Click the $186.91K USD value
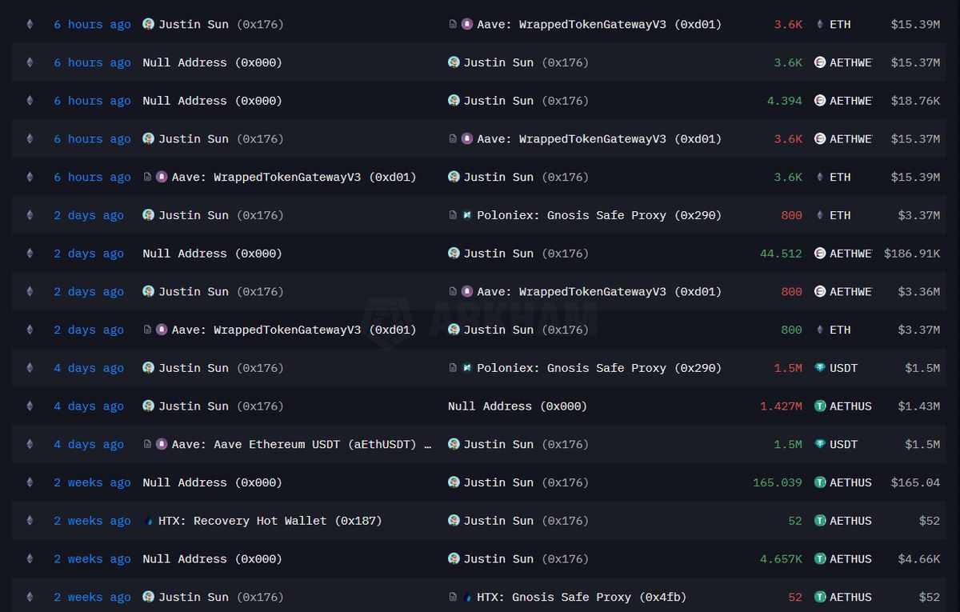This screenshot has width=960, height=612. coord(911,254)
